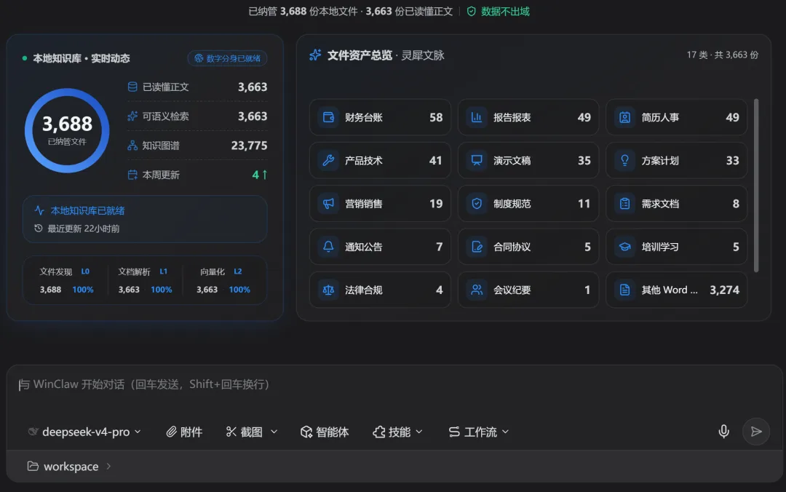
Task: Click the 3,688 已纳管文件 progress ring
Action: coord(67,130)
